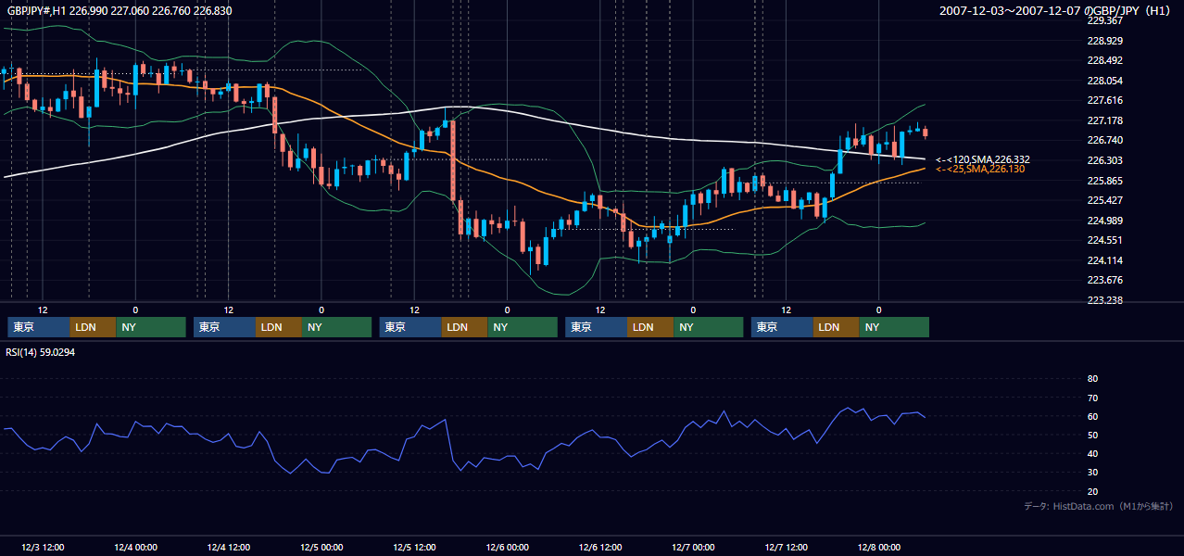
Task: Click RSI scale level 80
Action: [x=1092, y=379]
